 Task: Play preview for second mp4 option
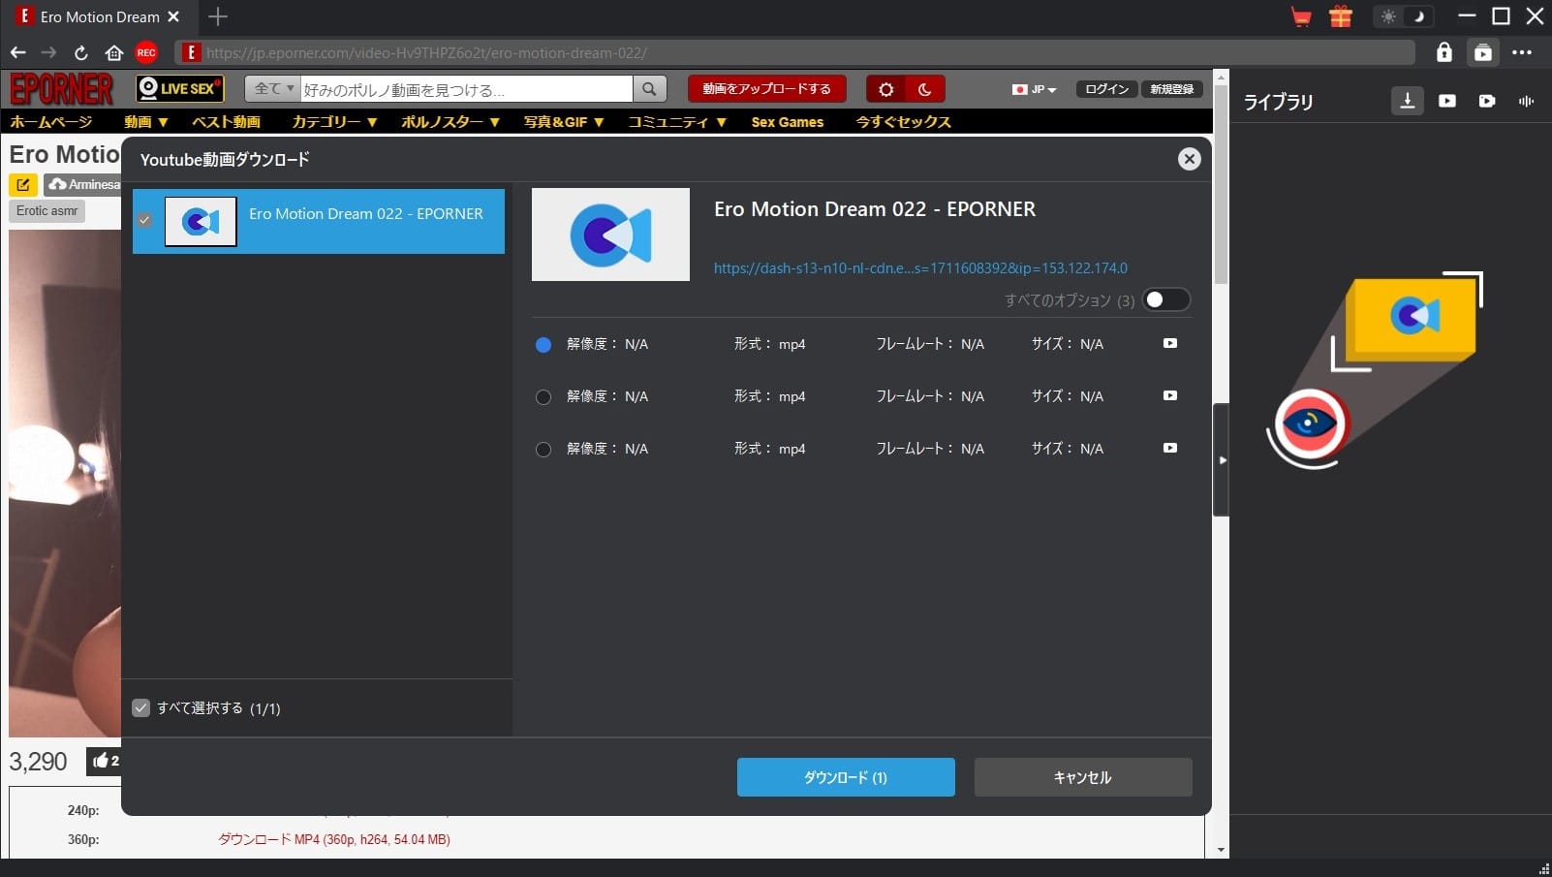pos(1170,395)
